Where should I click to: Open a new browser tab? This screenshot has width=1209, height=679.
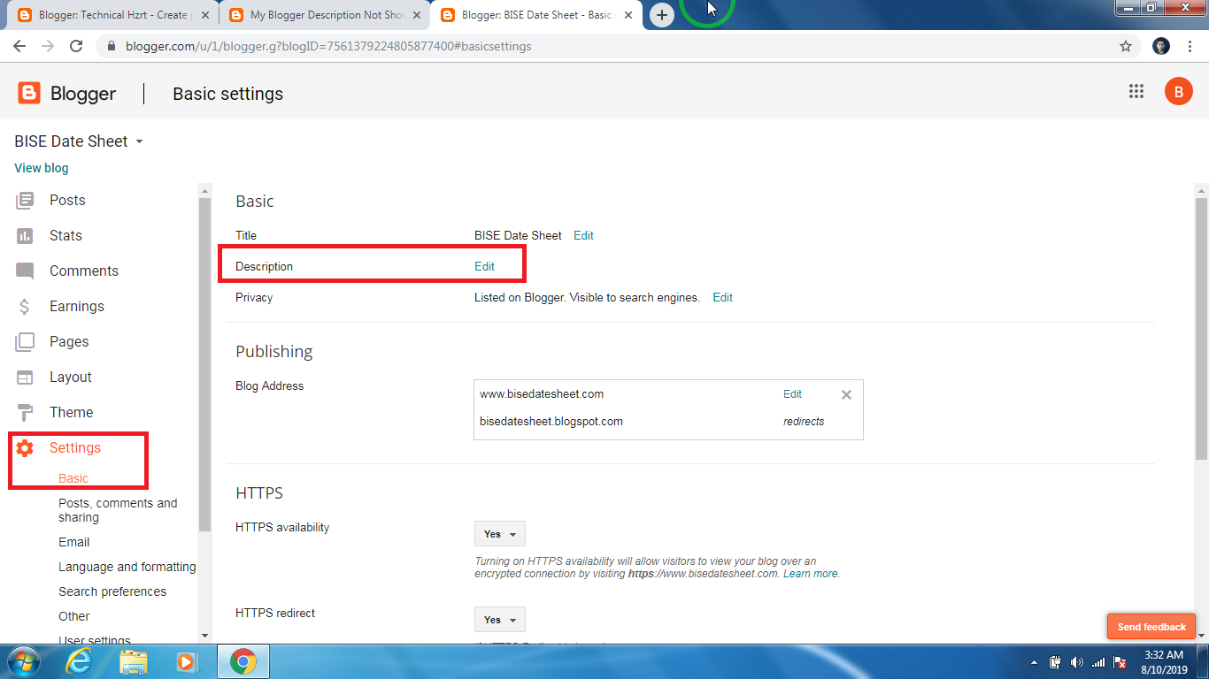pyautogui.click(x=661, y=15)
